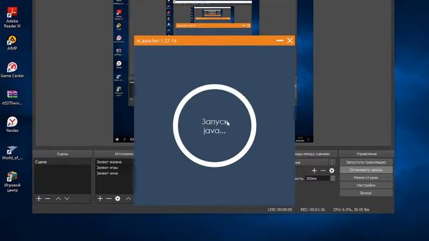
Task: Adjust the transition duration stepper arrows
Action: pyautogui.click(x=332, y=179)
